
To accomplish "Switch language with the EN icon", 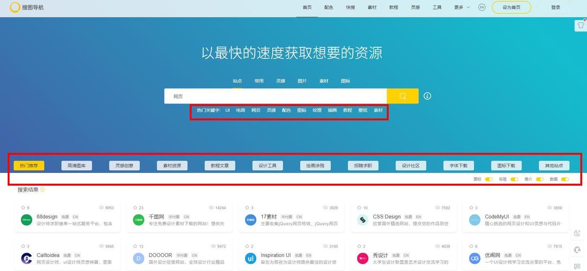I will tap(482, 8).
